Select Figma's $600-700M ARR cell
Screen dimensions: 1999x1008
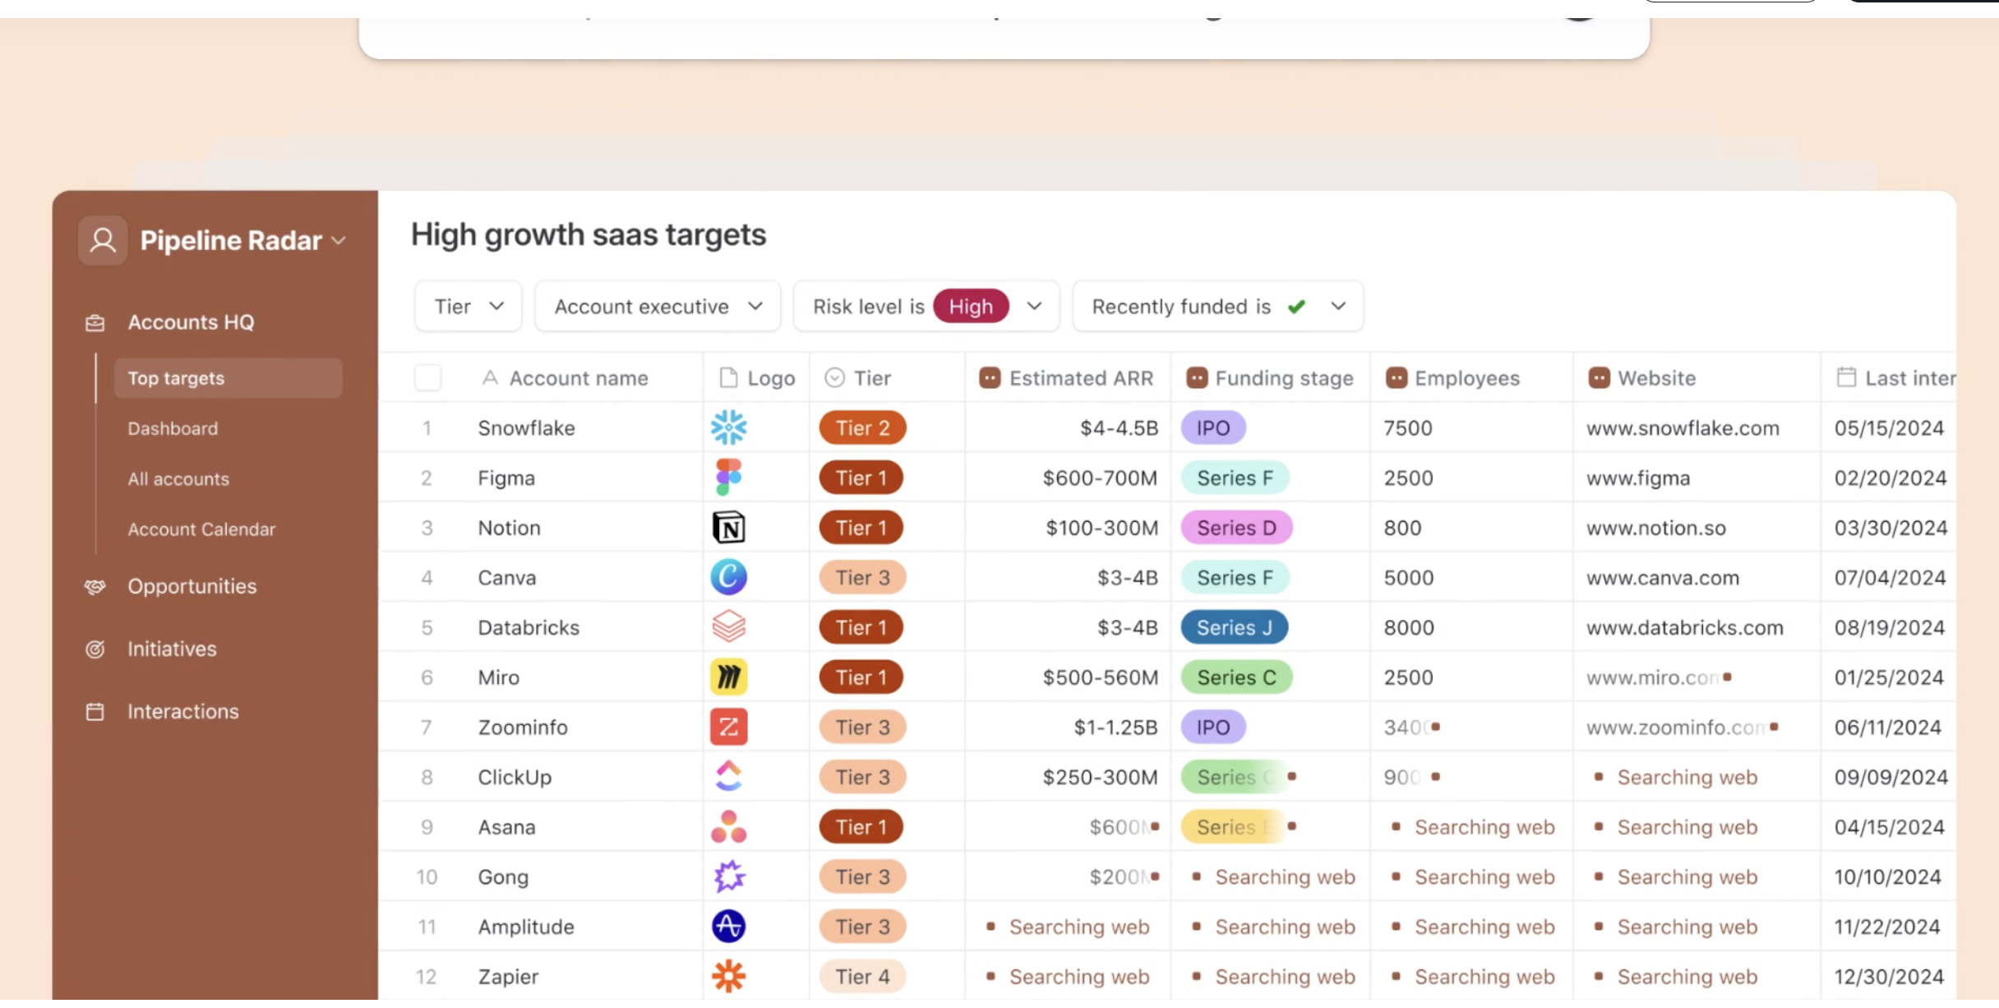click(x=1068, y=478)
